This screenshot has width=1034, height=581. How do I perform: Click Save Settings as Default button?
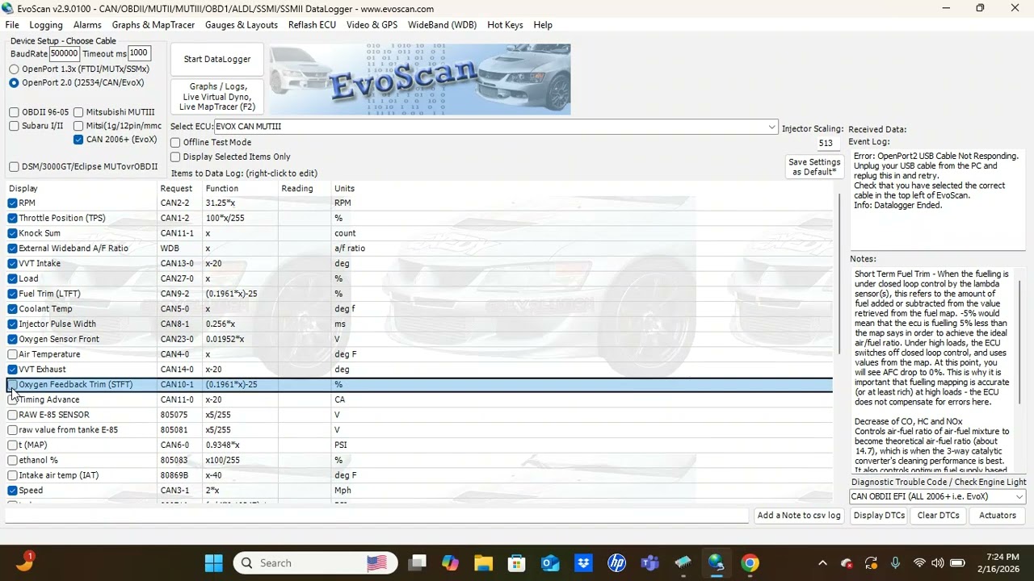click(814, 167)
